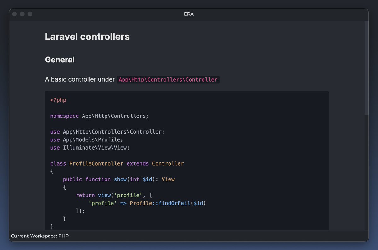Click the inline code App\Http\Controllers\Controller
378x250 pixels.
tap(168, 80)
